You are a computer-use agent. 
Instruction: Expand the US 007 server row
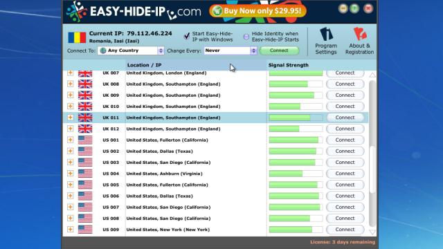coord(71,207)
